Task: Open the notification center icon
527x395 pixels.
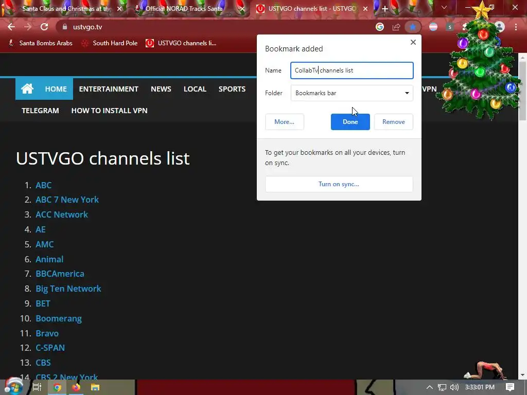Action: pos(510,387)
